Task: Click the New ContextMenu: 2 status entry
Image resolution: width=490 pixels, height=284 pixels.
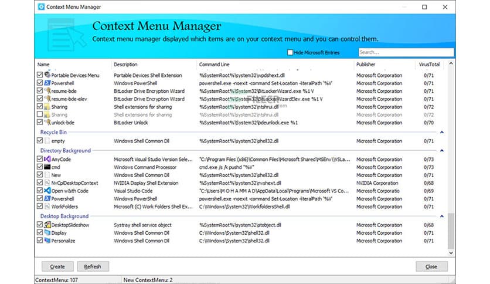Action: pyautogui.click(x=148, y=280)
